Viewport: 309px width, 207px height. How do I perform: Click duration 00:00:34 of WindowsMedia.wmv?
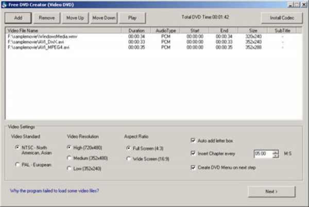(136, 37)
